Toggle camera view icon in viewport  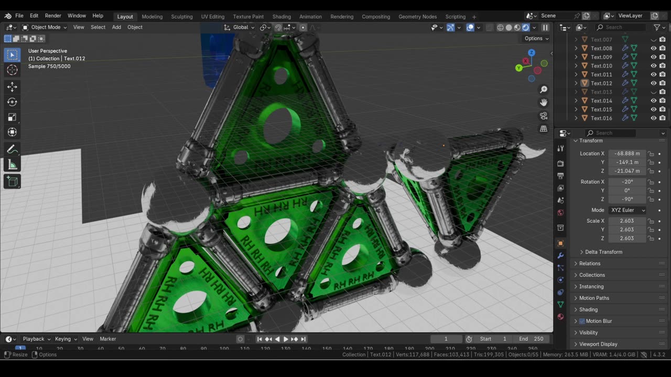(x=544, y=116)
